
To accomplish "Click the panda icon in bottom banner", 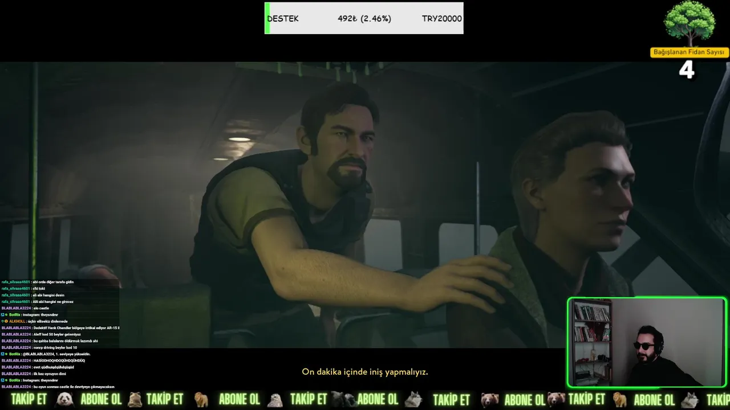I will [x=64, y=399].
